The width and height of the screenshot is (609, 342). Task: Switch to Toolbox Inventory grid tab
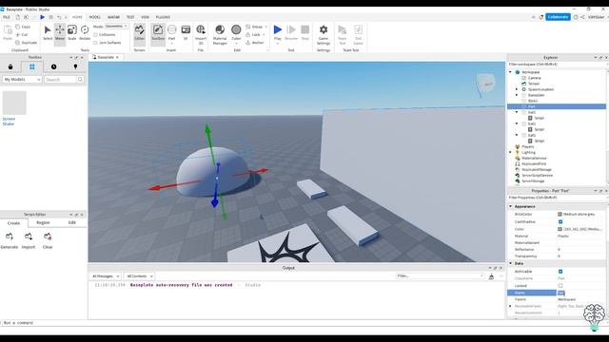pos(32,66)
